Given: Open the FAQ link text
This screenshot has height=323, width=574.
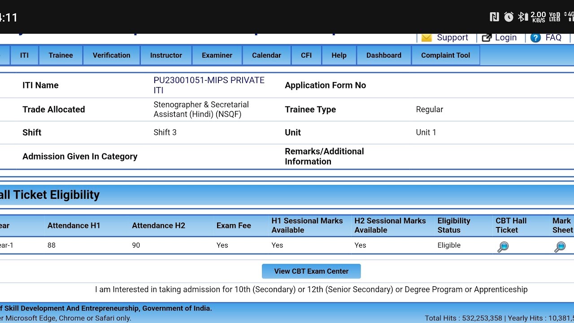Looking at the screenshot, I should click(x=553, y=38).
